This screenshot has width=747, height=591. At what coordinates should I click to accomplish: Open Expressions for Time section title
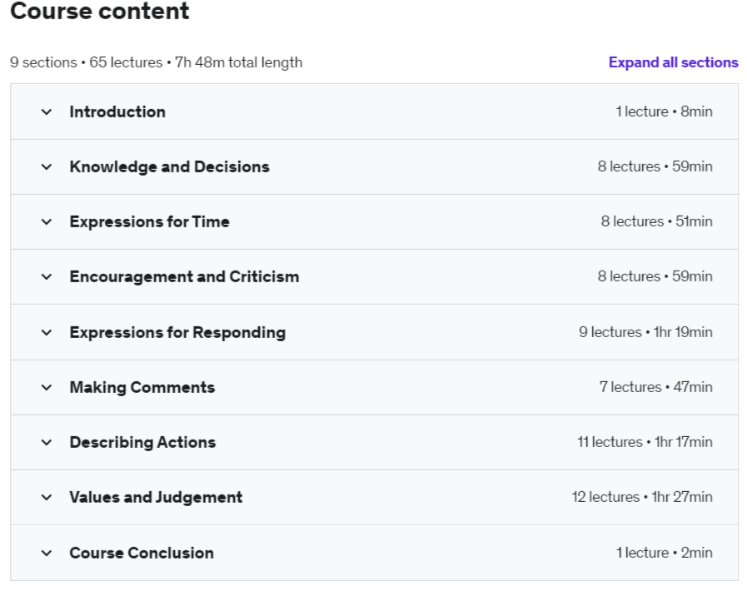pos(150,221)
